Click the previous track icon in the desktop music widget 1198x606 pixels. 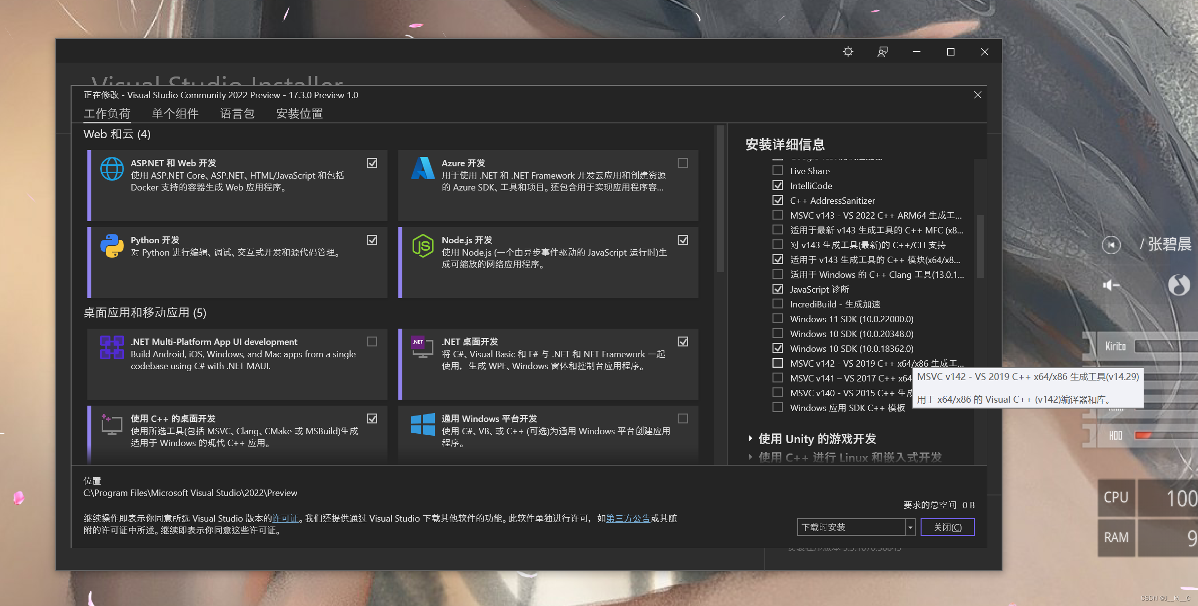(1111, 245)
